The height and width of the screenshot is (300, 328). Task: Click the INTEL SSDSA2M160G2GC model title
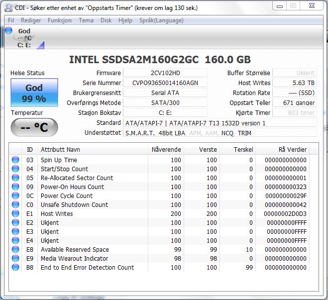point(160,60)
